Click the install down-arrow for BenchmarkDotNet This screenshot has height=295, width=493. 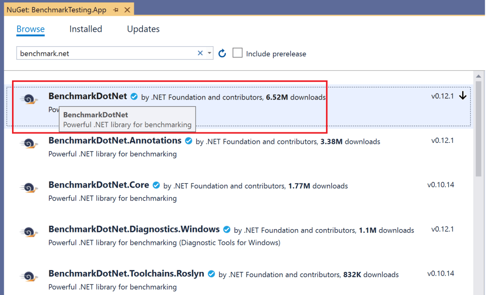(x=463, y=96)
